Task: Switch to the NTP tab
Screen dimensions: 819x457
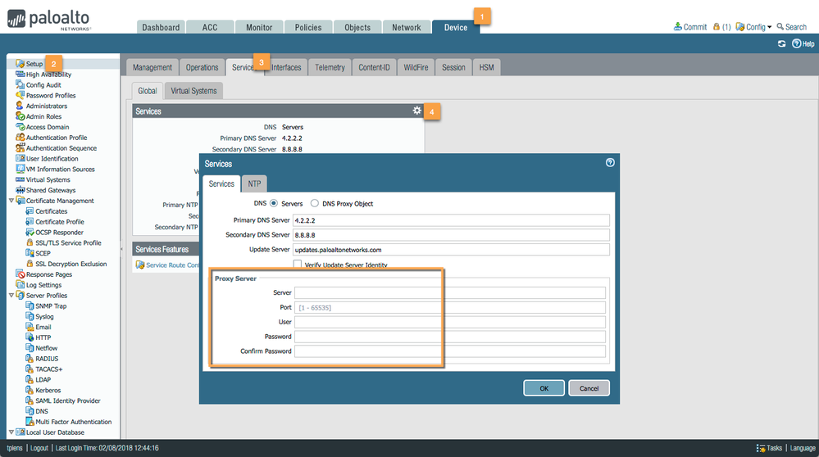Action: pyautogui.click(x=255, y=183)
